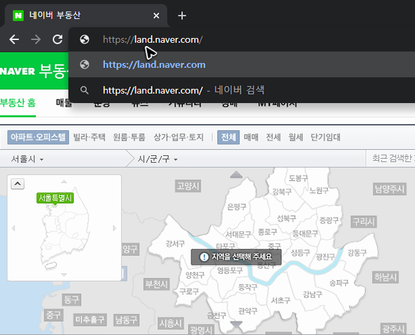The width and height of the screenshot is (415, 335).
Task: Go back with the browser back arrow
Action: tap(14, 40)
